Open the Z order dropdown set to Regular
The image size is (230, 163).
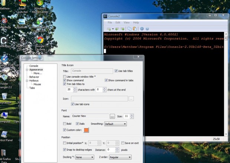coord(120,157)
